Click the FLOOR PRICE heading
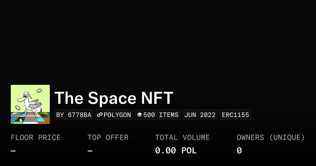Screen dimensions: 316x166 coord(36,138)
